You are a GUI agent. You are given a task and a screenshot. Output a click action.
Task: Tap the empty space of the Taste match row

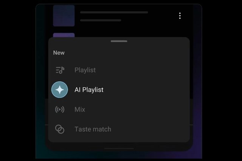[x=150, y=129]
